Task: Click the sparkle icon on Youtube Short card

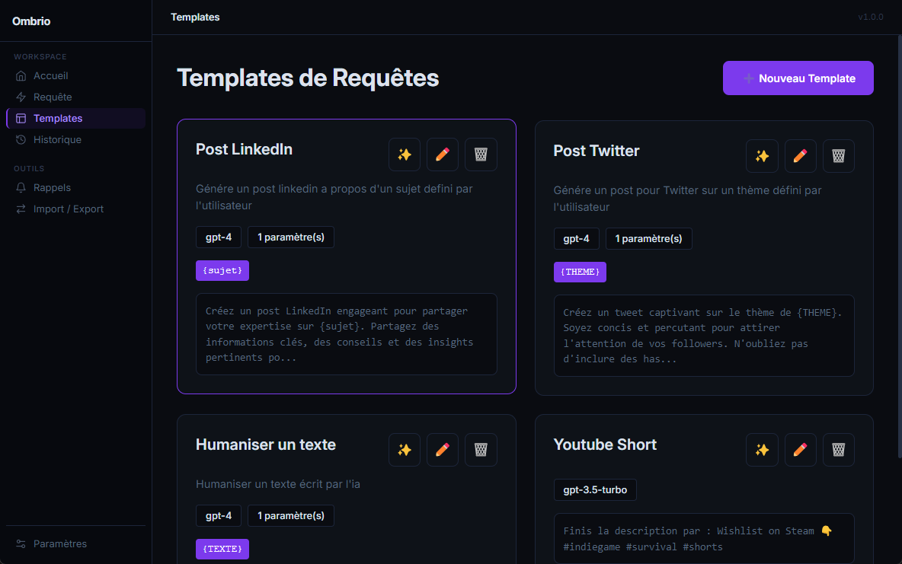Action: 762,450
